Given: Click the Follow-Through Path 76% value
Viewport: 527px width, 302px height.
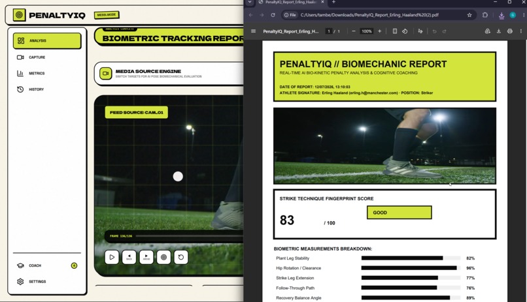Looking at the screenshot, I should click(x=470, y=288).
